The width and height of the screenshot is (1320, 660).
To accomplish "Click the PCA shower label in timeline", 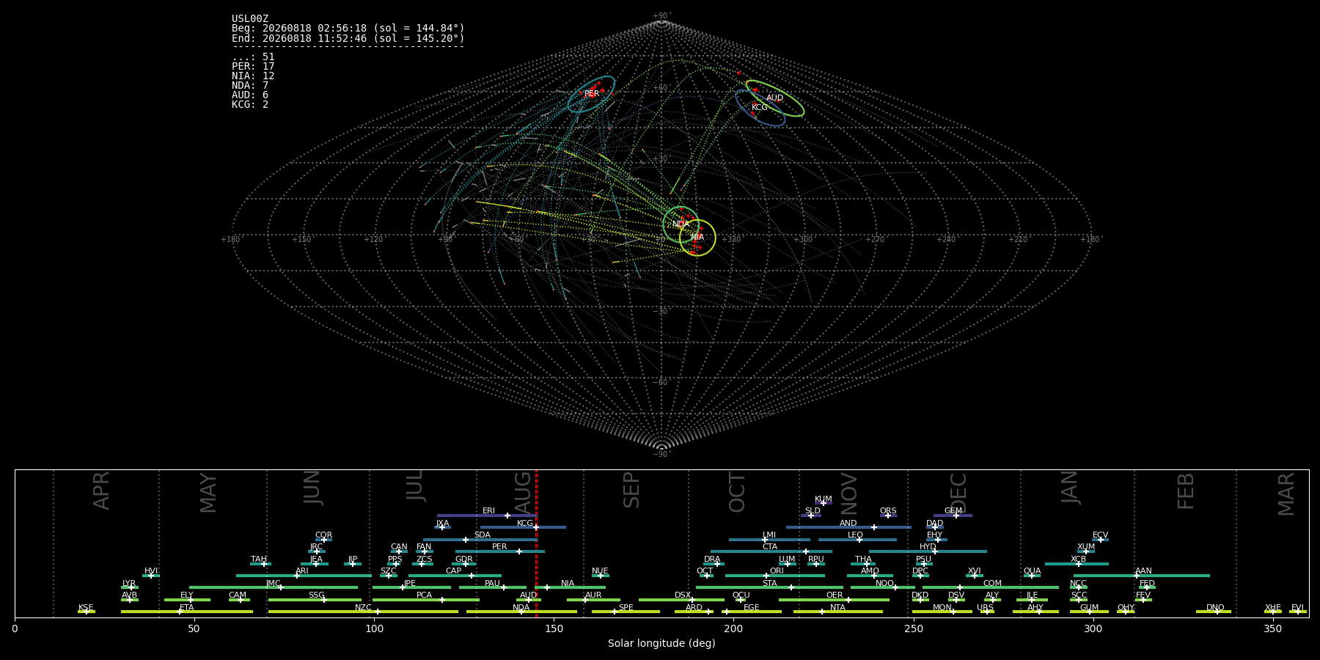I will [x=424, y=595].
